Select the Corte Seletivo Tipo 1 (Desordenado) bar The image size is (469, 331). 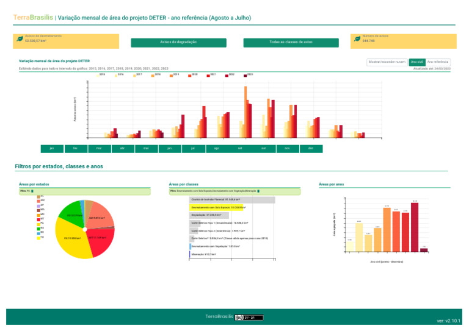pos(195,223)
